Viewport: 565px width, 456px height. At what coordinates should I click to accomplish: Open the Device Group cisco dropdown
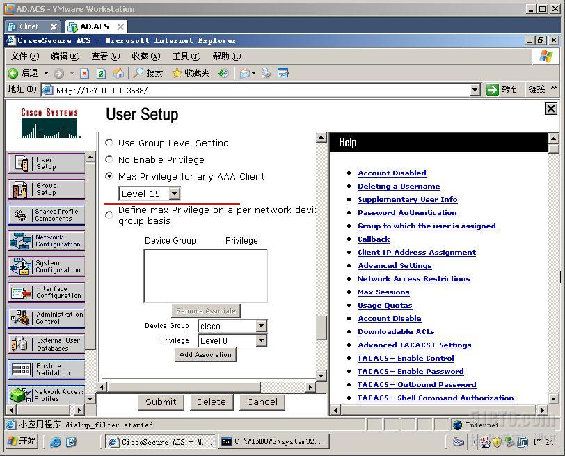[262, 327]
